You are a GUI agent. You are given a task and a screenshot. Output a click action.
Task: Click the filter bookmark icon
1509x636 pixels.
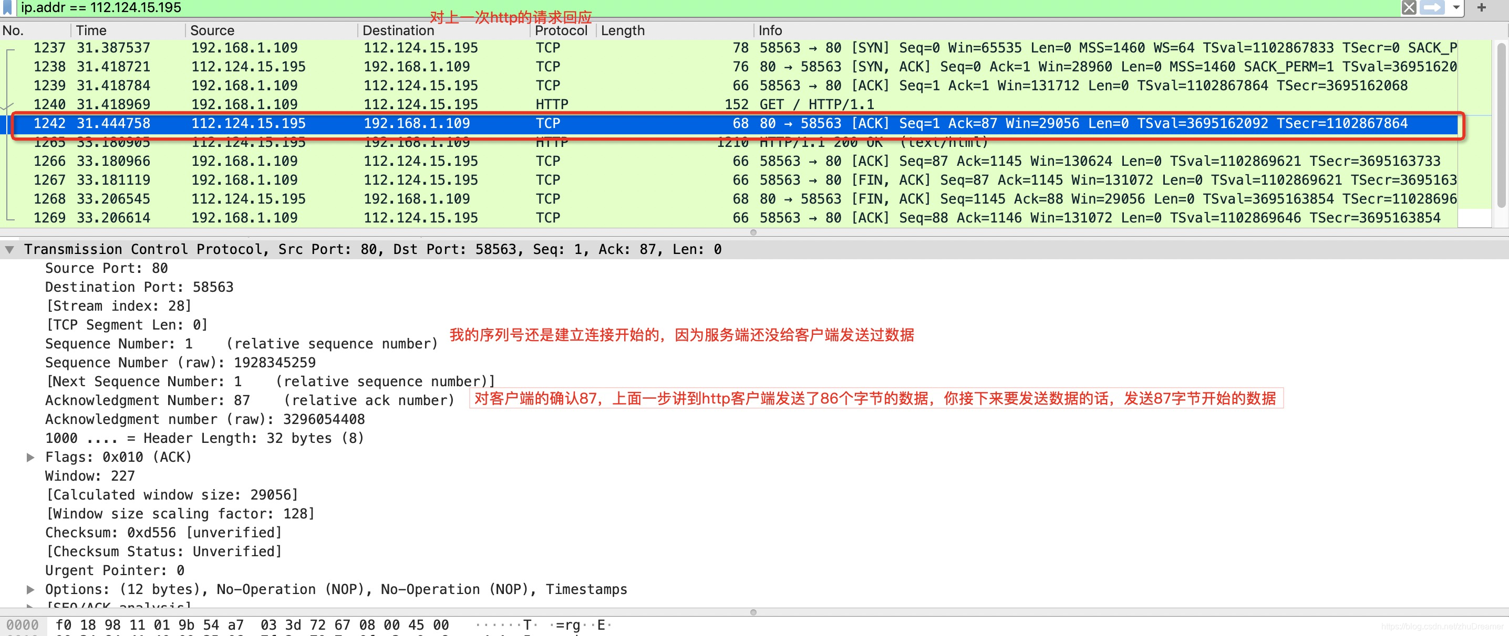pyautogui.click(x=7, y=7)
